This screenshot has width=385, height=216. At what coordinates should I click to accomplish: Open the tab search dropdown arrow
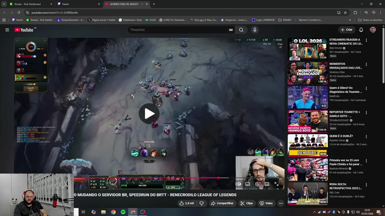(x=4, y=4)
